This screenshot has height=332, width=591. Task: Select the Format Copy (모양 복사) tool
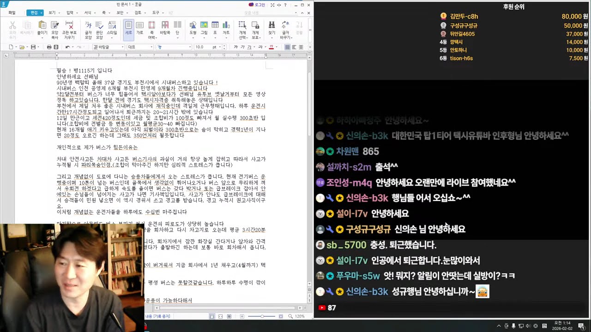55,25
